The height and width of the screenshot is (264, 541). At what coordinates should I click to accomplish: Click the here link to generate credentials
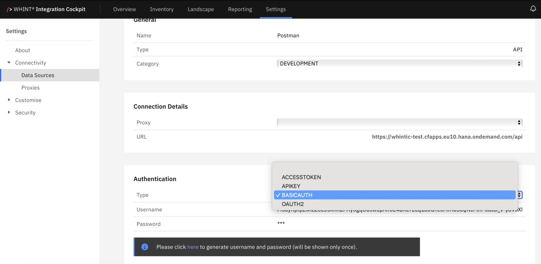click(193, 247)
